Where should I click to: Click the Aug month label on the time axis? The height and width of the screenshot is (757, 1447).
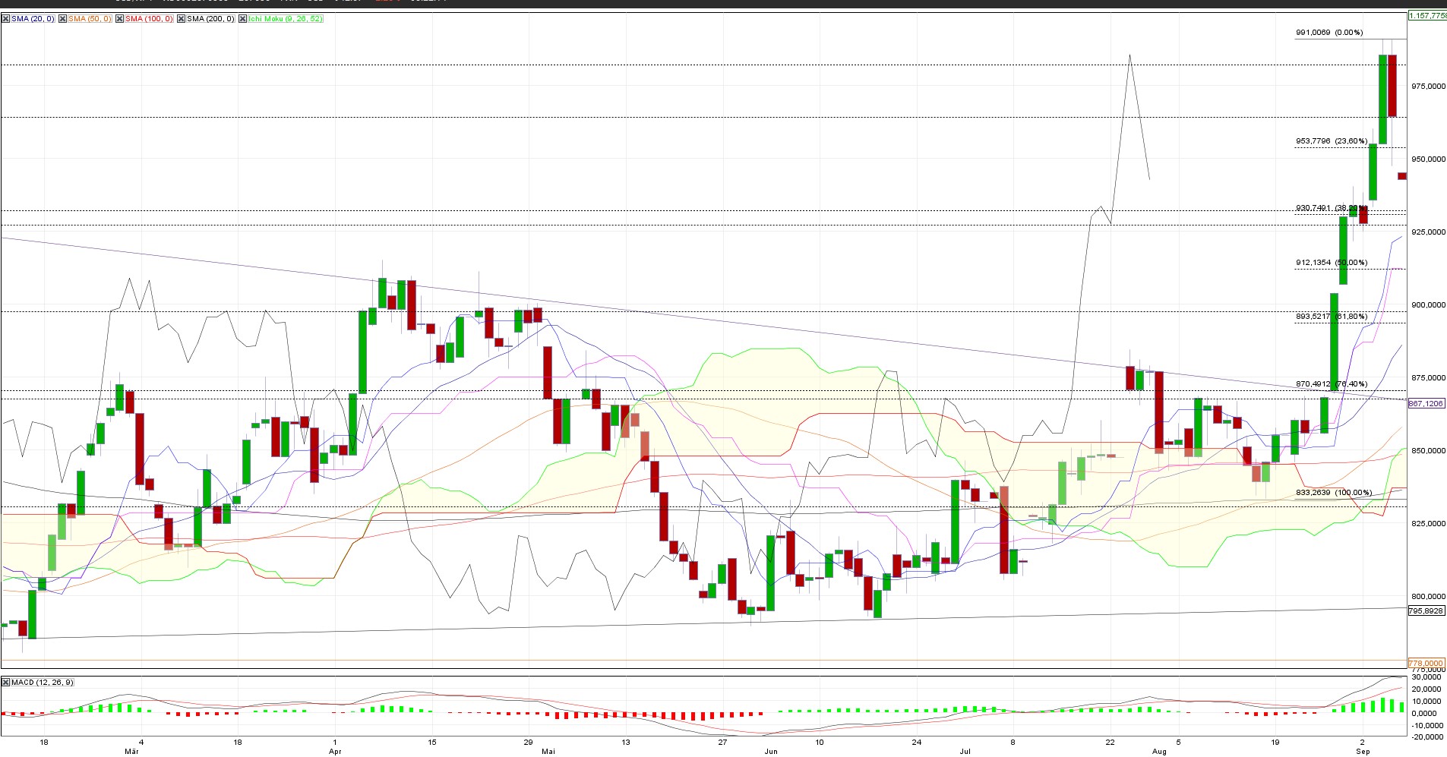click(1159, 752)
